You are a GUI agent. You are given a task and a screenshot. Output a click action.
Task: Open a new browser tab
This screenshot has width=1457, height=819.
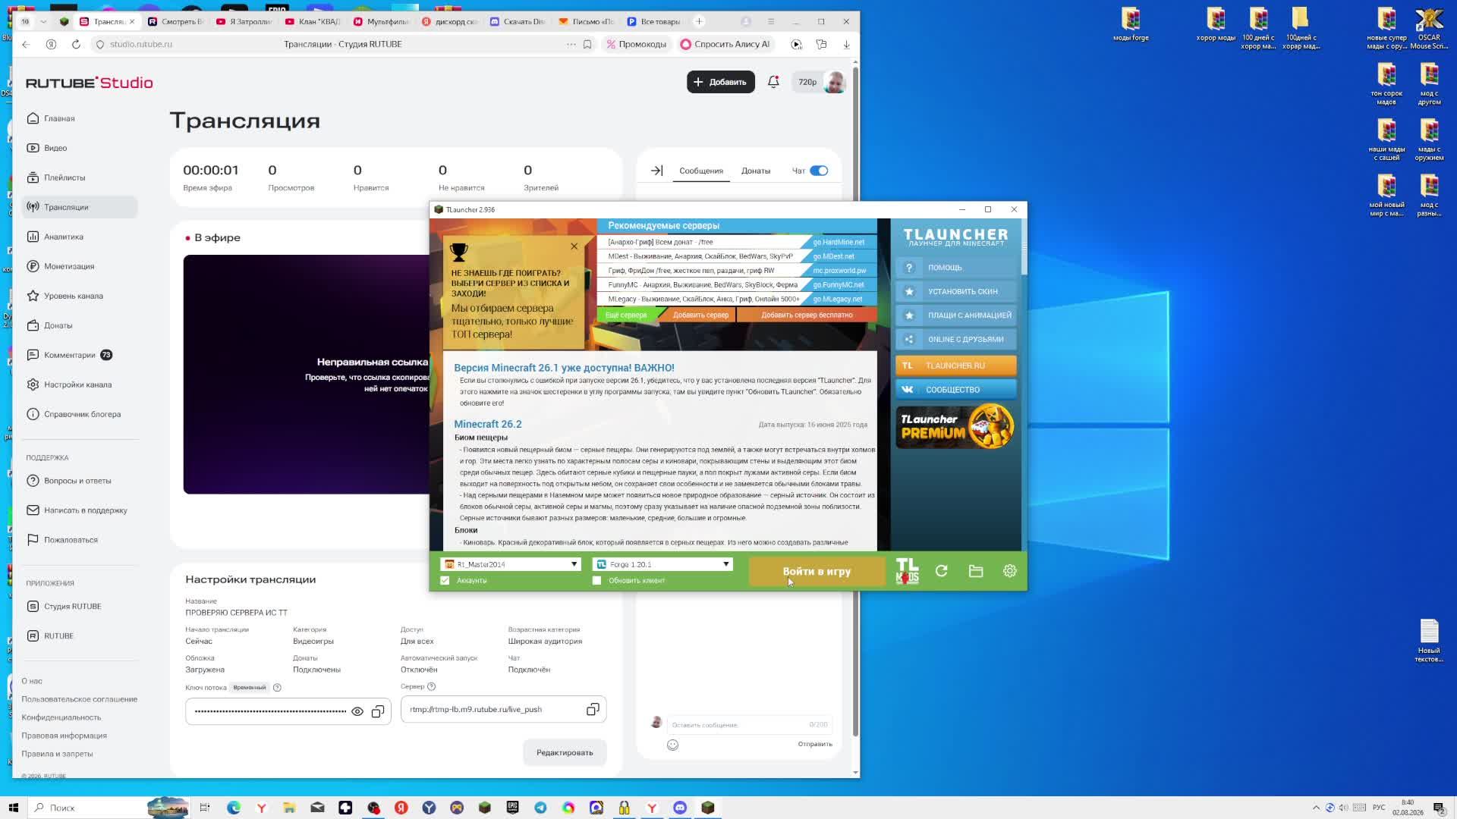(699, 21)
